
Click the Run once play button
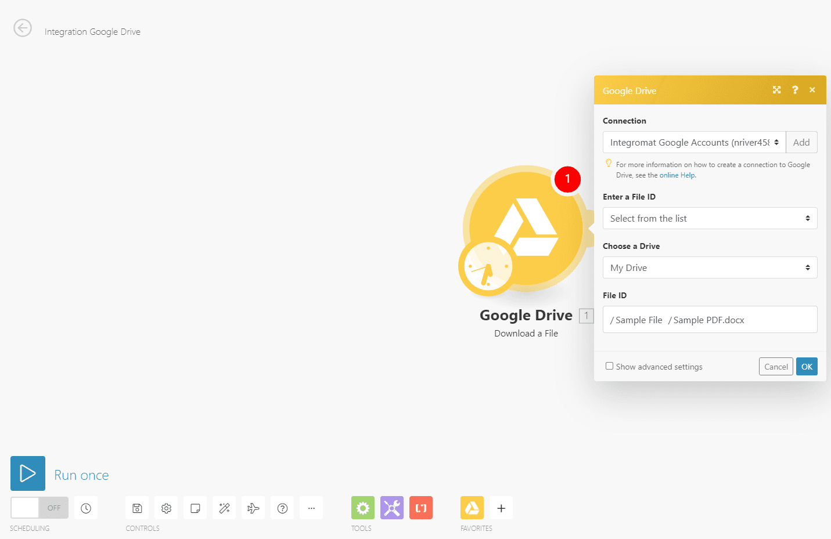[x=28, y=473]
